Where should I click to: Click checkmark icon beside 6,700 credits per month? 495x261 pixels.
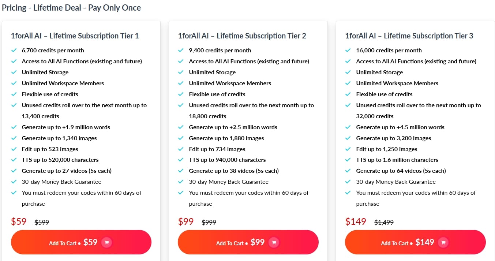click(14, 51)
